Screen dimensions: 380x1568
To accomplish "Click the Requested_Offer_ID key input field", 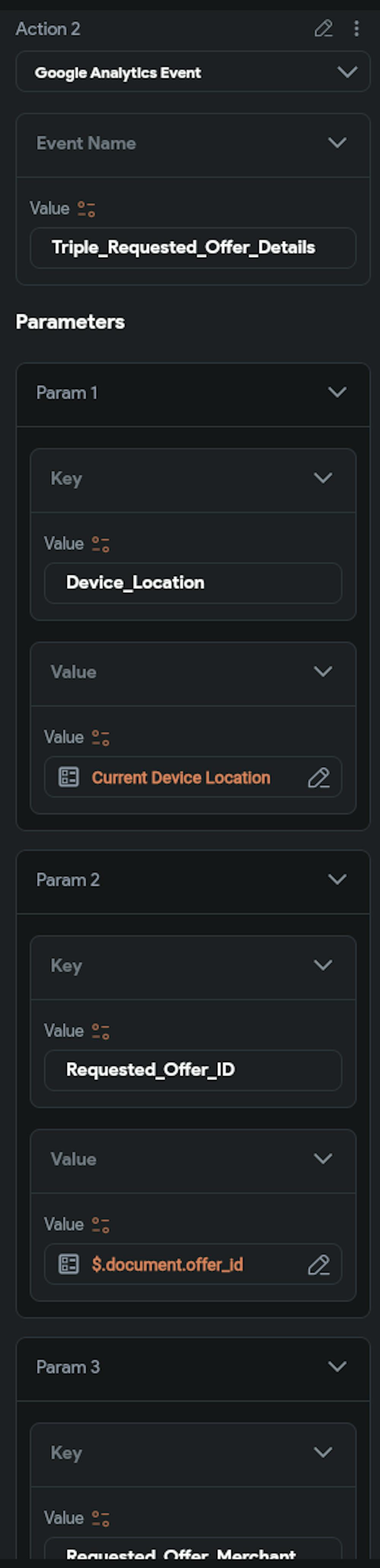I will (x=192, y=1070).
